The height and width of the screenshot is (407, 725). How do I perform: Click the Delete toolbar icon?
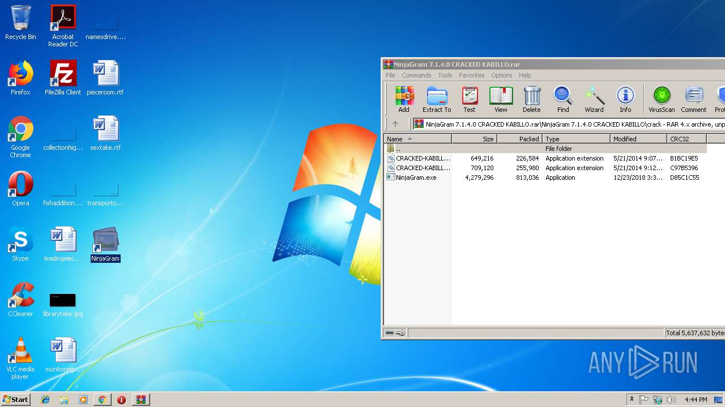(x=531, y=99)
